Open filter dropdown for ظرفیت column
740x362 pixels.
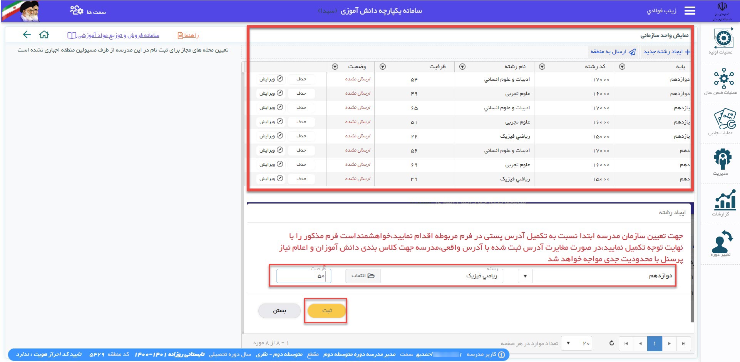click(382, 67)
